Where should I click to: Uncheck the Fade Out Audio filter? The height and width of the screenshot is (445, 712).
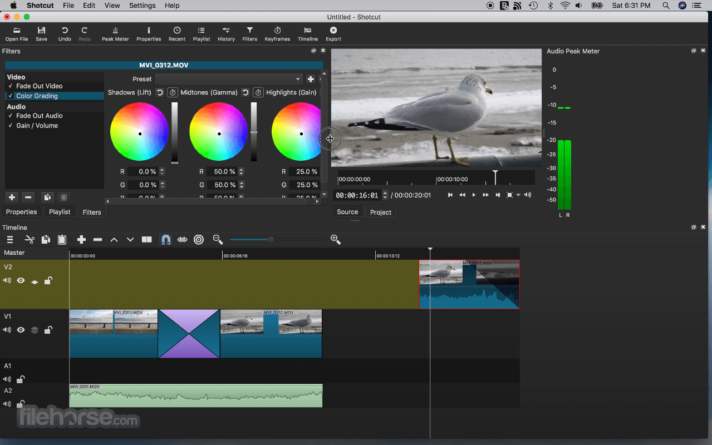[11, 116]
